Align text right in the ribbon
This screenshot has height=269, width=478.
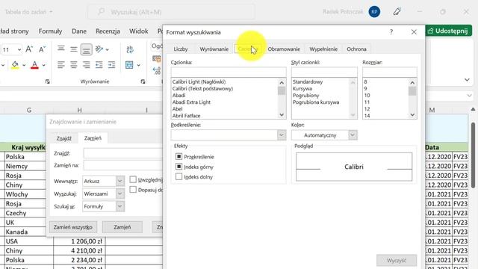[x=87, y=65]
